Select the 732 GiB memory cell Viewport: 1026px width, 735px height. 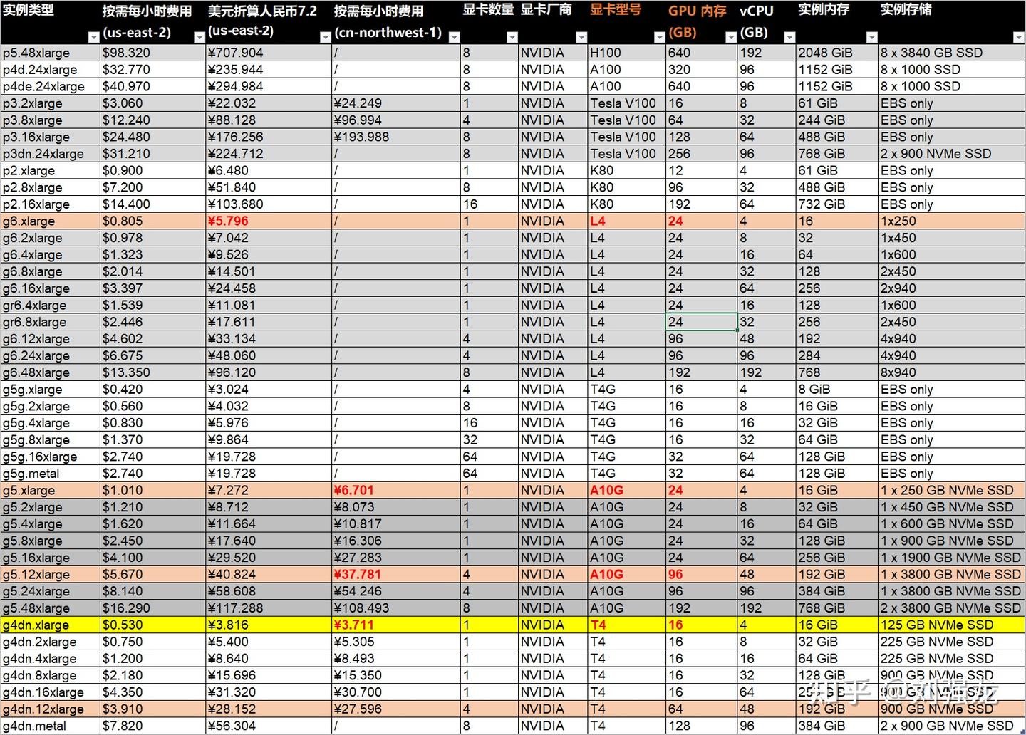pyautogui.click(x=836, y=204)
